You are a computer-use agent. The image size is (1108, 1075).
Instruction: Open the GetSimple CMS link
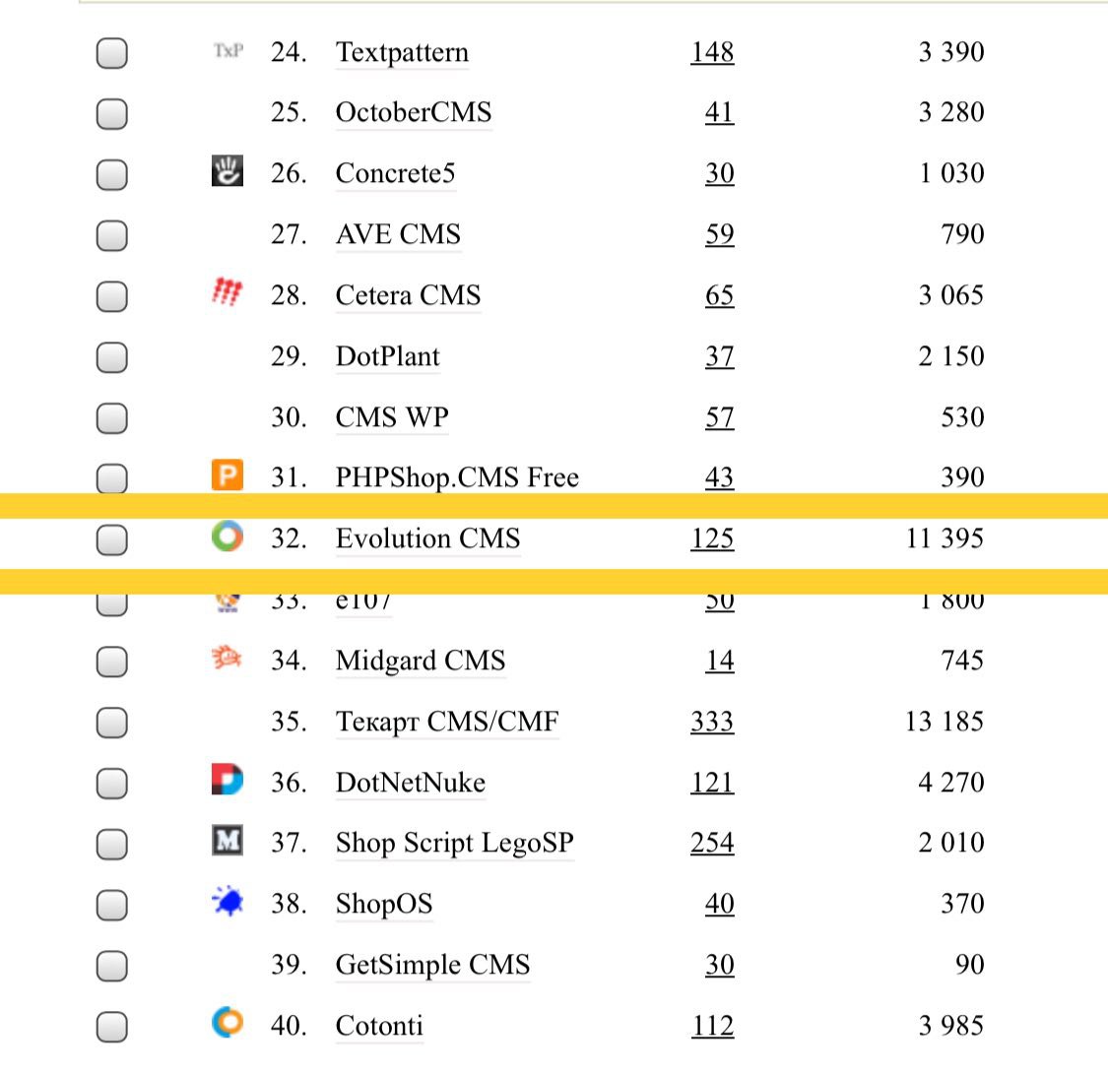(432, 965)
